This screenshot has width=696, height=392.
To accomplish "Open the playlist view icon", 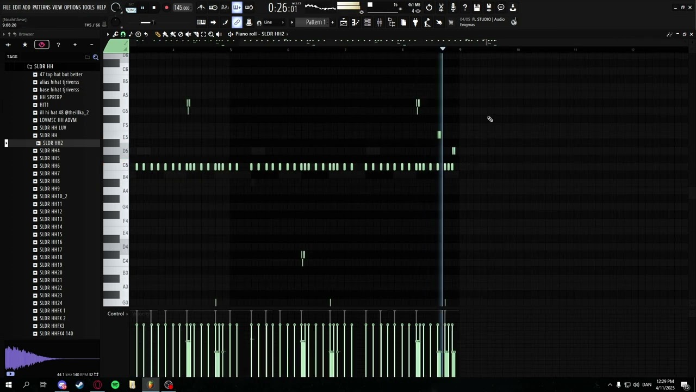I will pyautogui.click(x=344, y=22).
